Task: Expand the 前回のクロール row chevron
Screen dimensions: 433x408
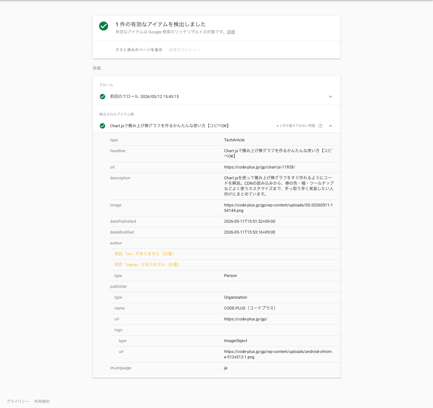Action: coord(330,97)
